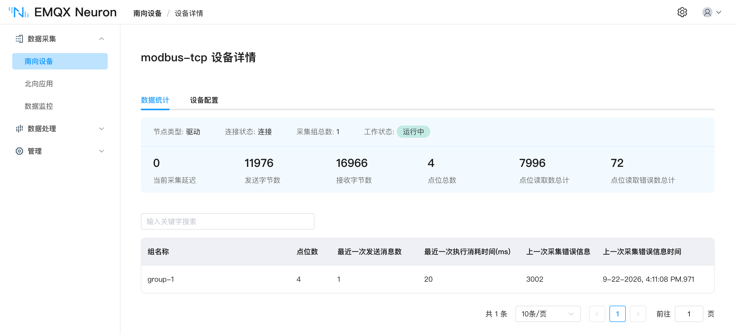Screen dimensions: 735x334
Task: Go to next page arrow
Action: tap(638, 314)
